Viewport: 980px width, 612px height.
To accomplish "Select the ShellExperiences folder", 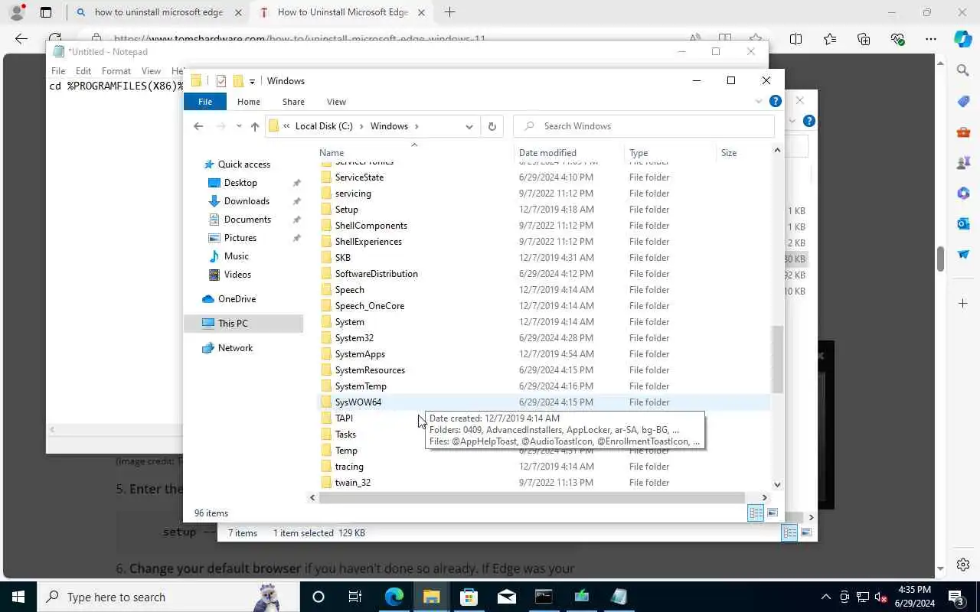I will (x=368, y=242).
